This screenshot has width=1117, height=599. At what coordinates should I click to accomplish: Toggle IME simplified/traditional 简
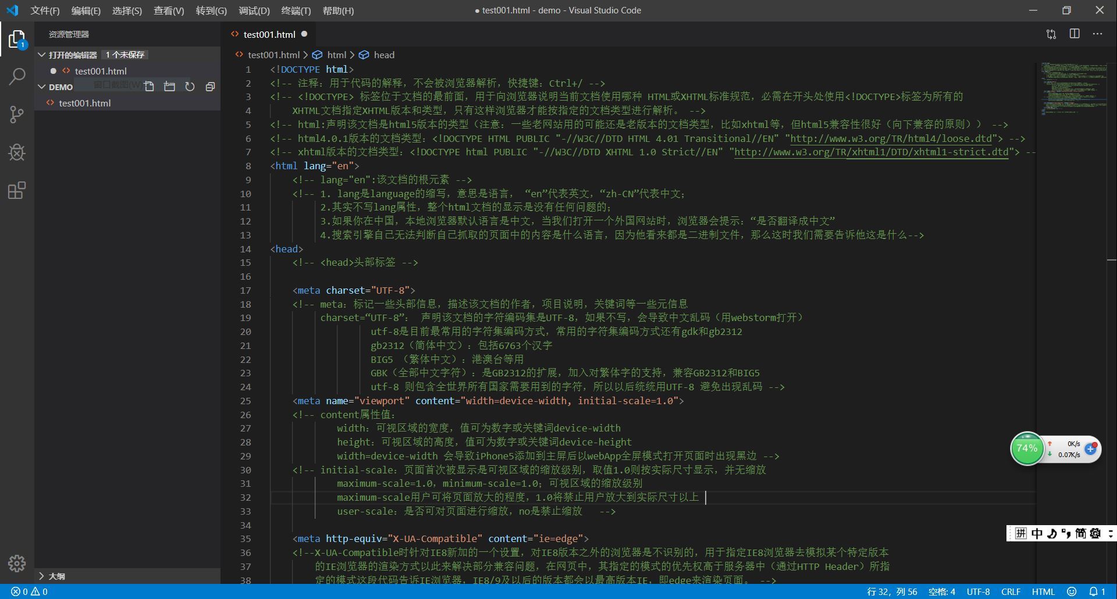tap(1081, 533)
